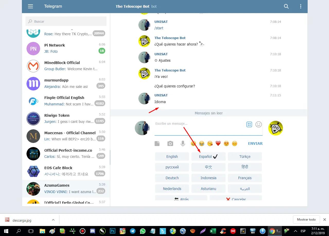Viewport: 329px width, 236px height.
Task: Click The Teloscope Bot header title
Action: pyautogui.click(x=132, y=6)
